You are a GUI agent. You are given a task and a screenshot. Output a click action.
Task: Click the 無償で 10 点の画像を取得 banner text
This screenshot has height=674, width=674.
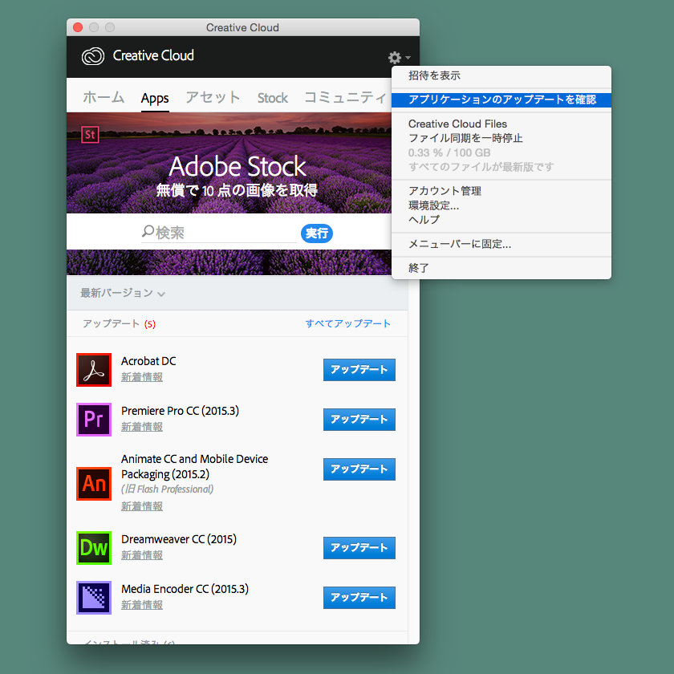click(x=237, y=190)
